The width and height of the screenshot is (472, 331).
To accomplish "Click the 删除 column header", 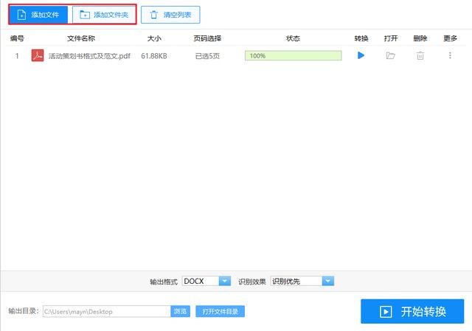I will [420, 38].
